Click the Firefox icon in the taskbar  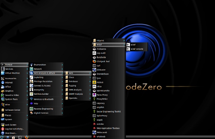pos(26,137)
